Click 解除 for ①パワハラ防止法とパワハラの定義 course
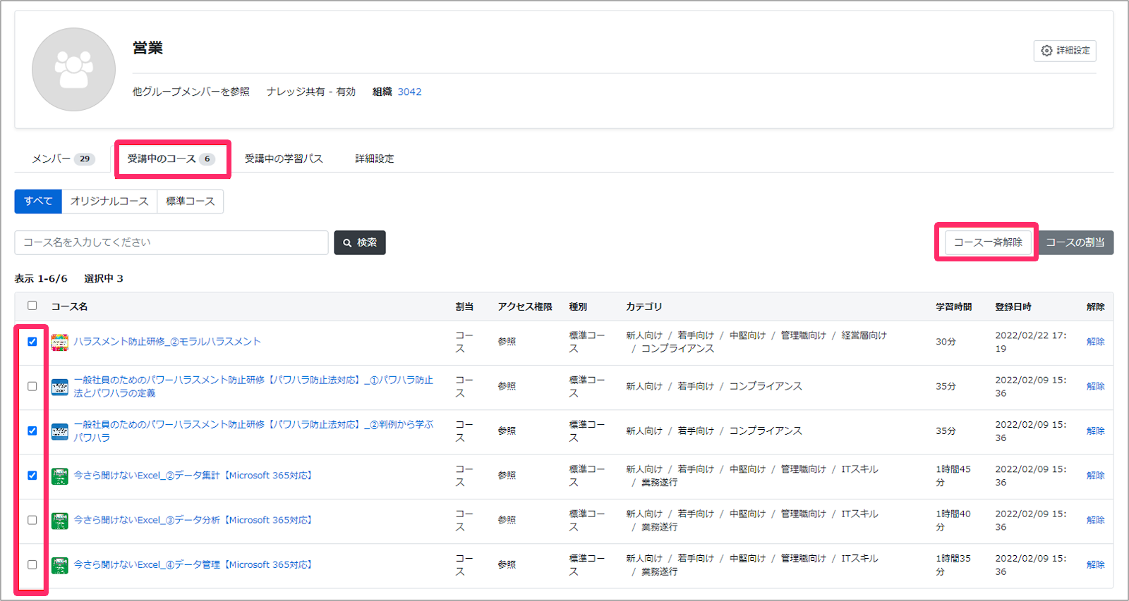This screenshot has width=1129, height=601. [x=1096, y=386]
